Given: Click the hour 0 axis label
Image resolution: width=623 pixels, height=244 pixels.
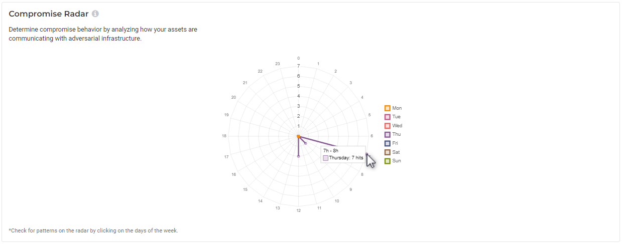Looking at the screenshot, I should [x=299, y=58].
